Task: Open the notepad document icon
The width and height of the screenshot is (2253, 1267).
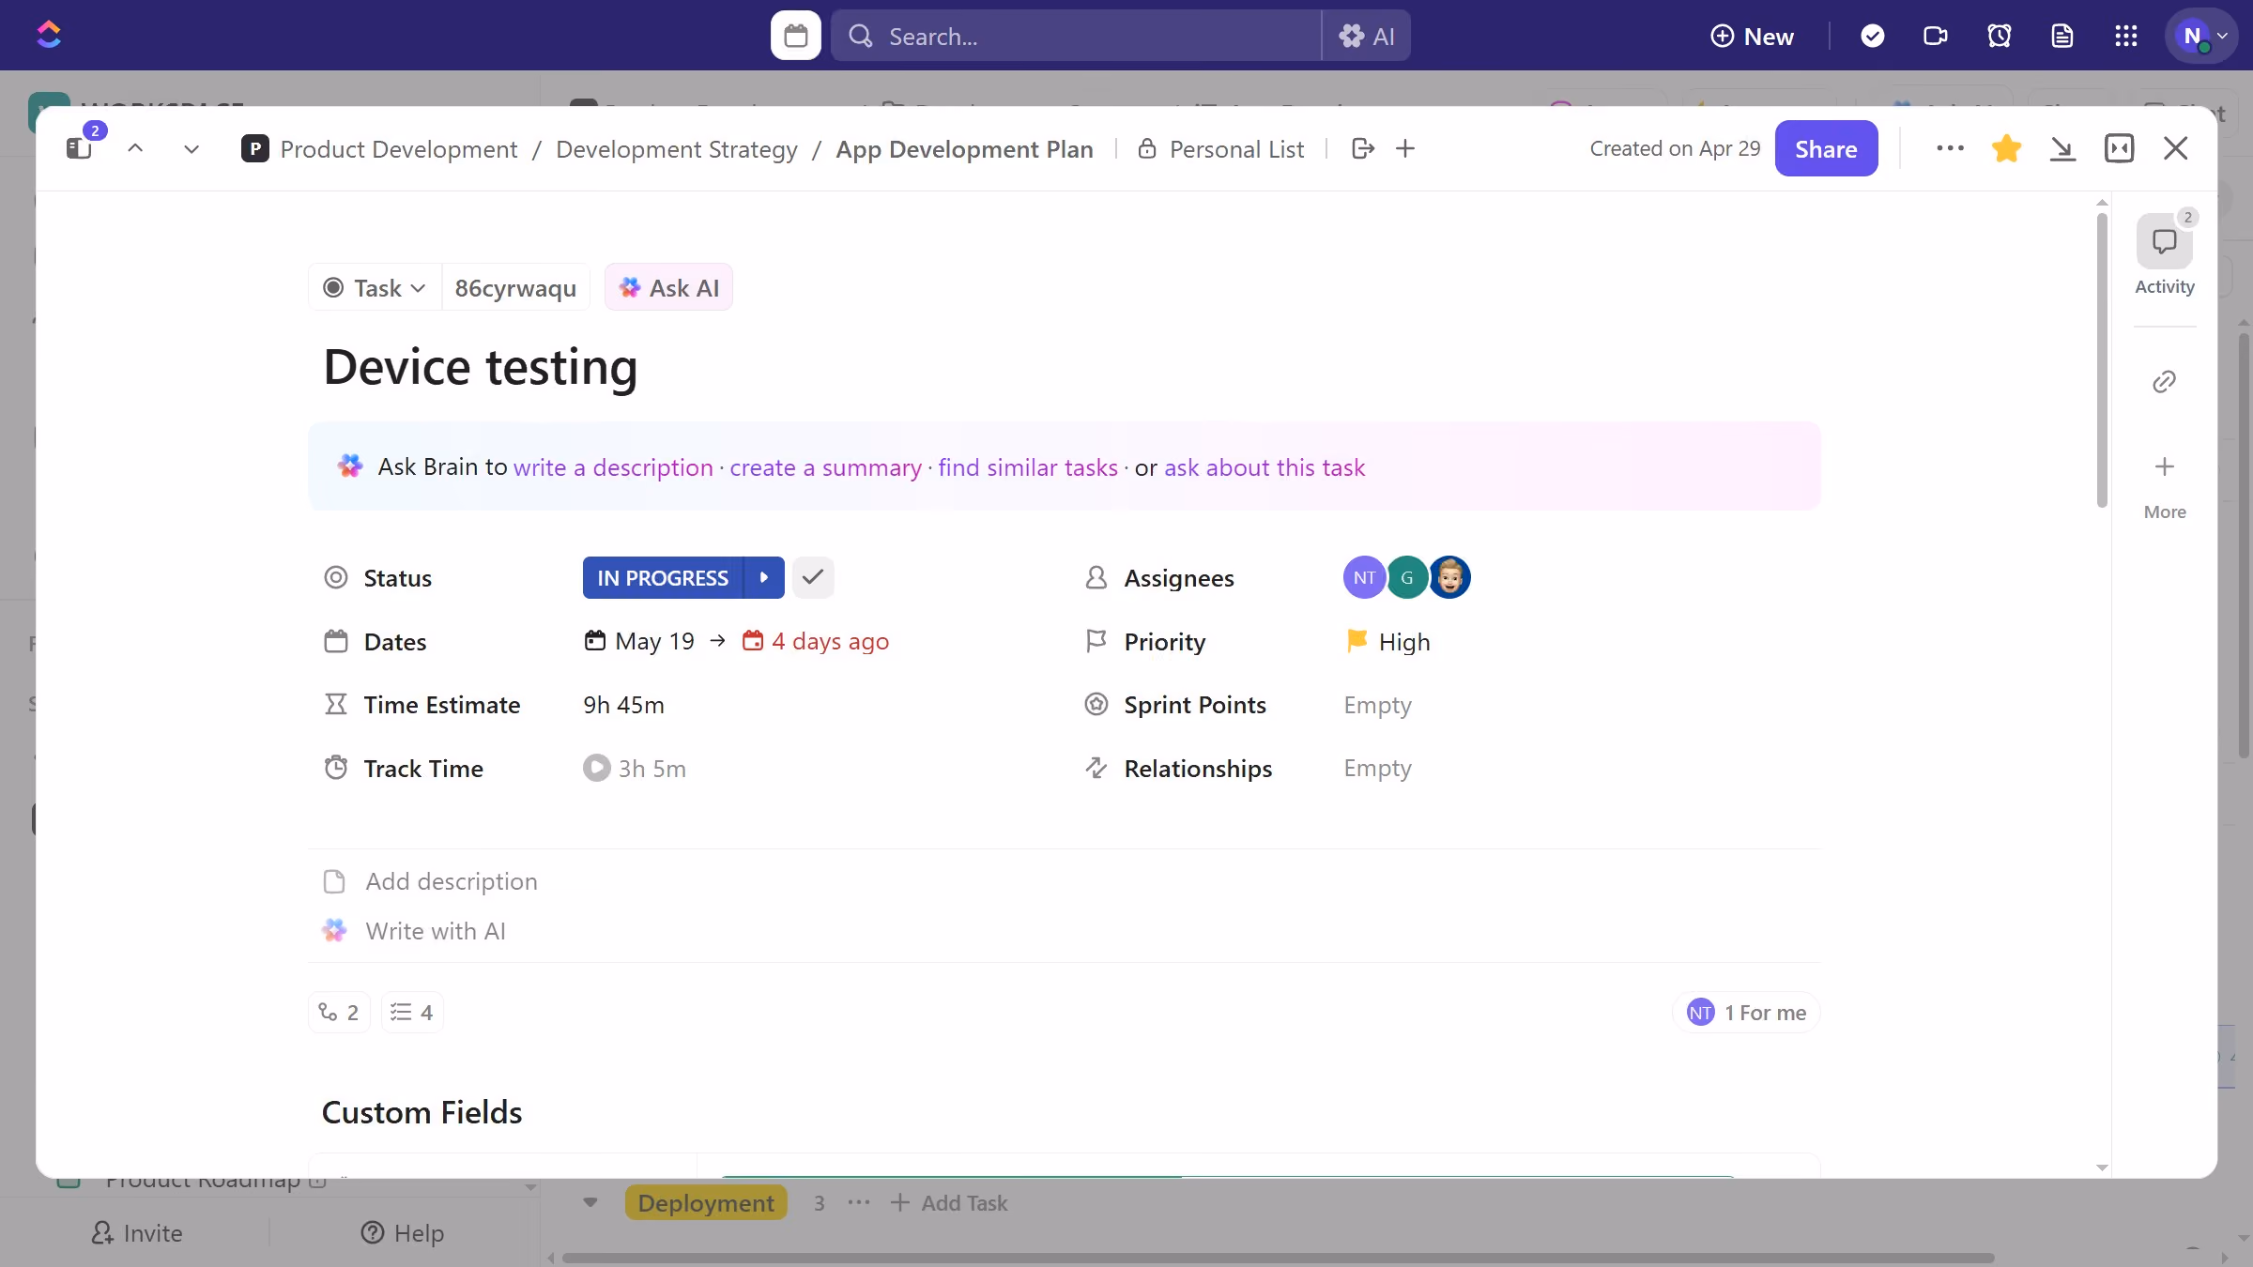Action: [x=2061, y=36]
